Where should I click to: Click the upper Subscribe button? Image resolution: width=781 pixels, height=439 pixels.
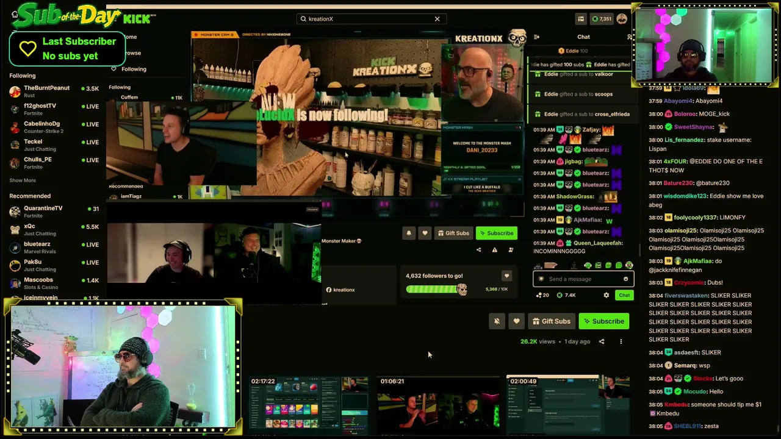click(496, 233)
